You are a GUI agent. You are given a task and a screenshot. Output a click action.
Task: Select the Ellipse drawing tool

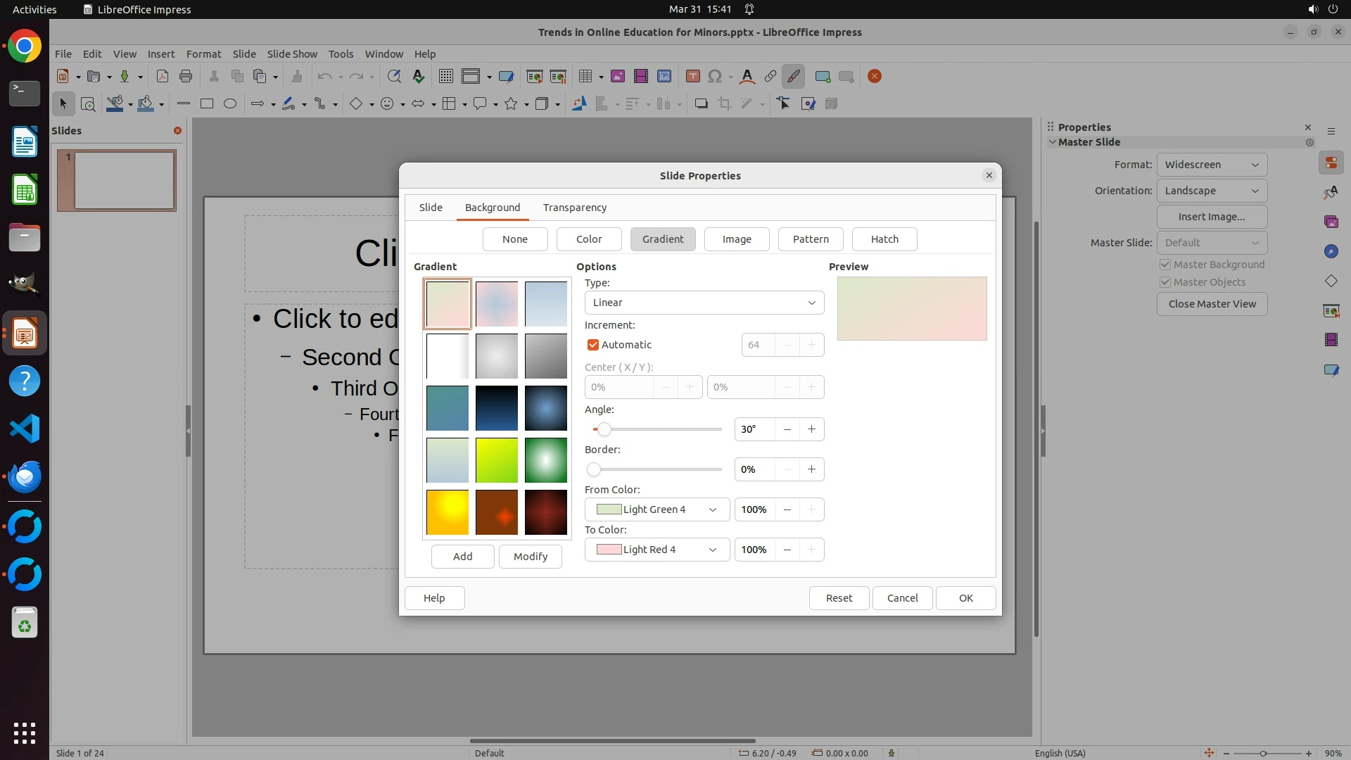tap(230, 104)
